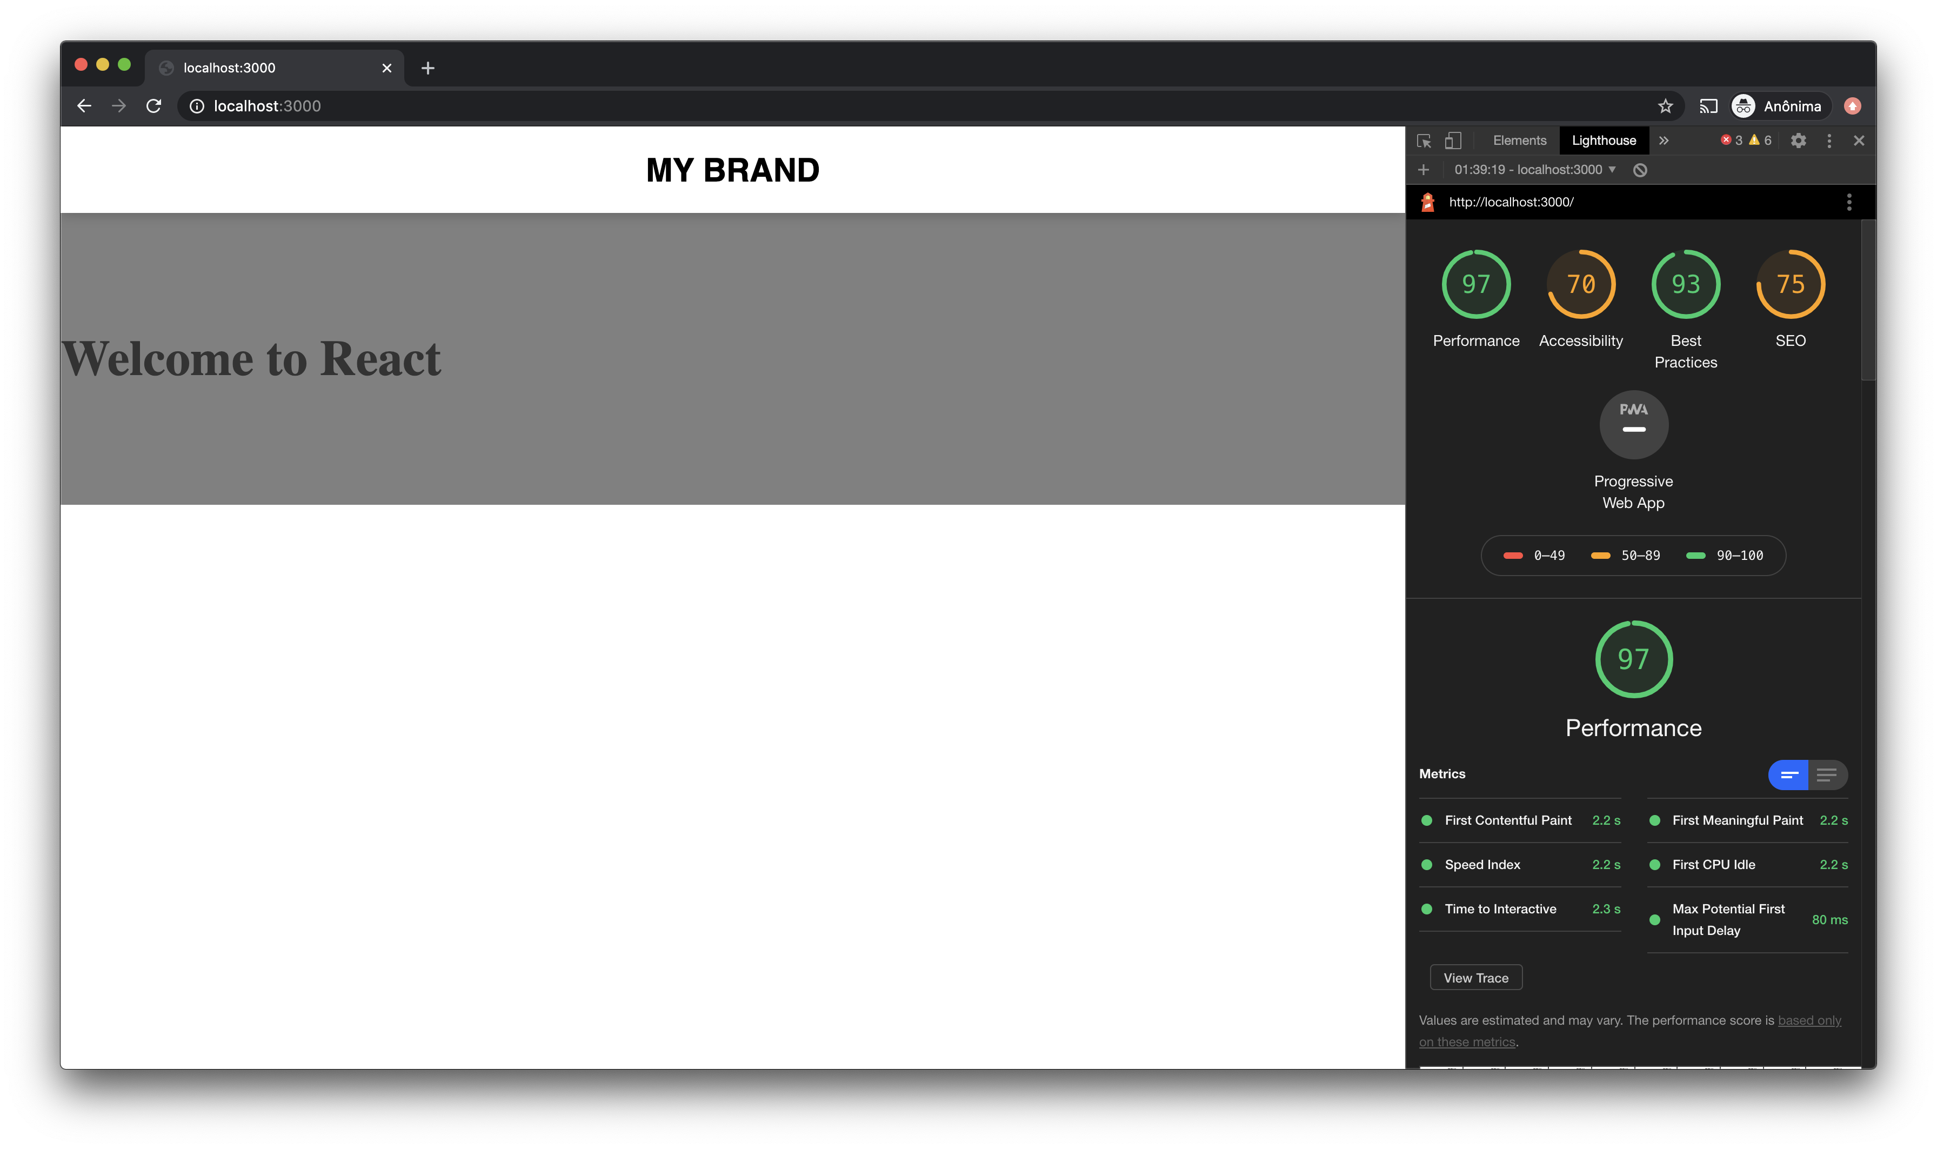Reload the localhost page
The width and height of the screenshot is (1937, 1149).
click(x=154, y=106)
